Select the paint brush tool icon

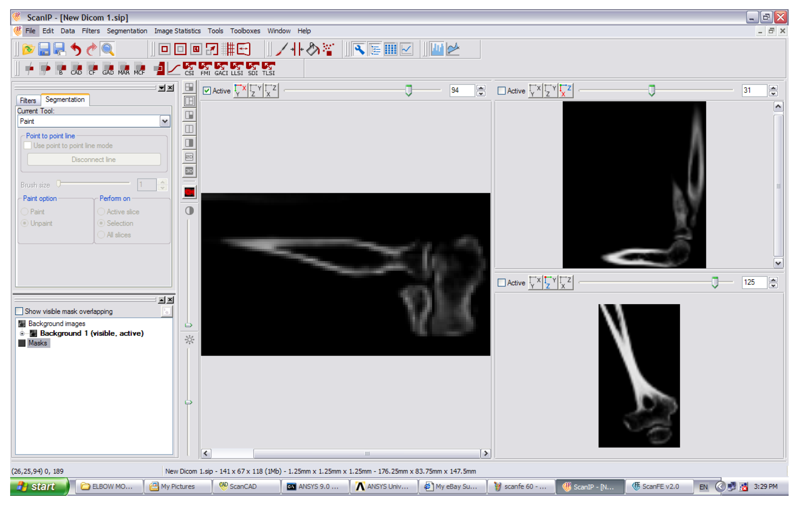coord(282,49)
